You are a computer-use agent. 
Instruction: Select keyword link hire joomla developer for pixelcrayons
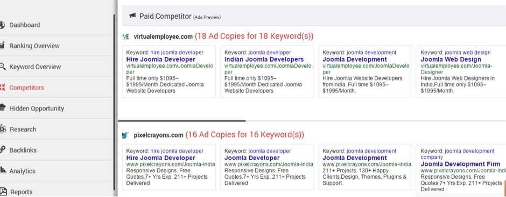(x=177, y=151)
